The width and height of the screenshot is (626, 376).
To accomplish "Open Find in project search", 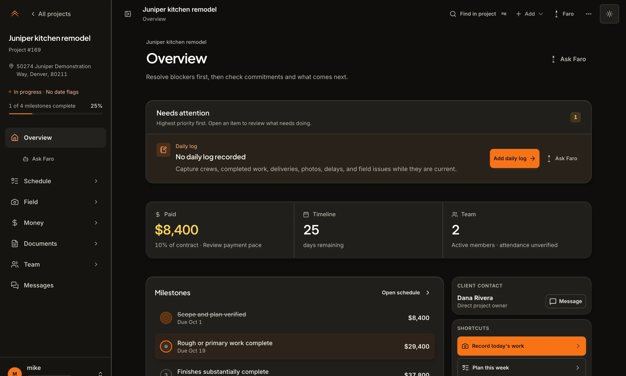I will 478,14.
